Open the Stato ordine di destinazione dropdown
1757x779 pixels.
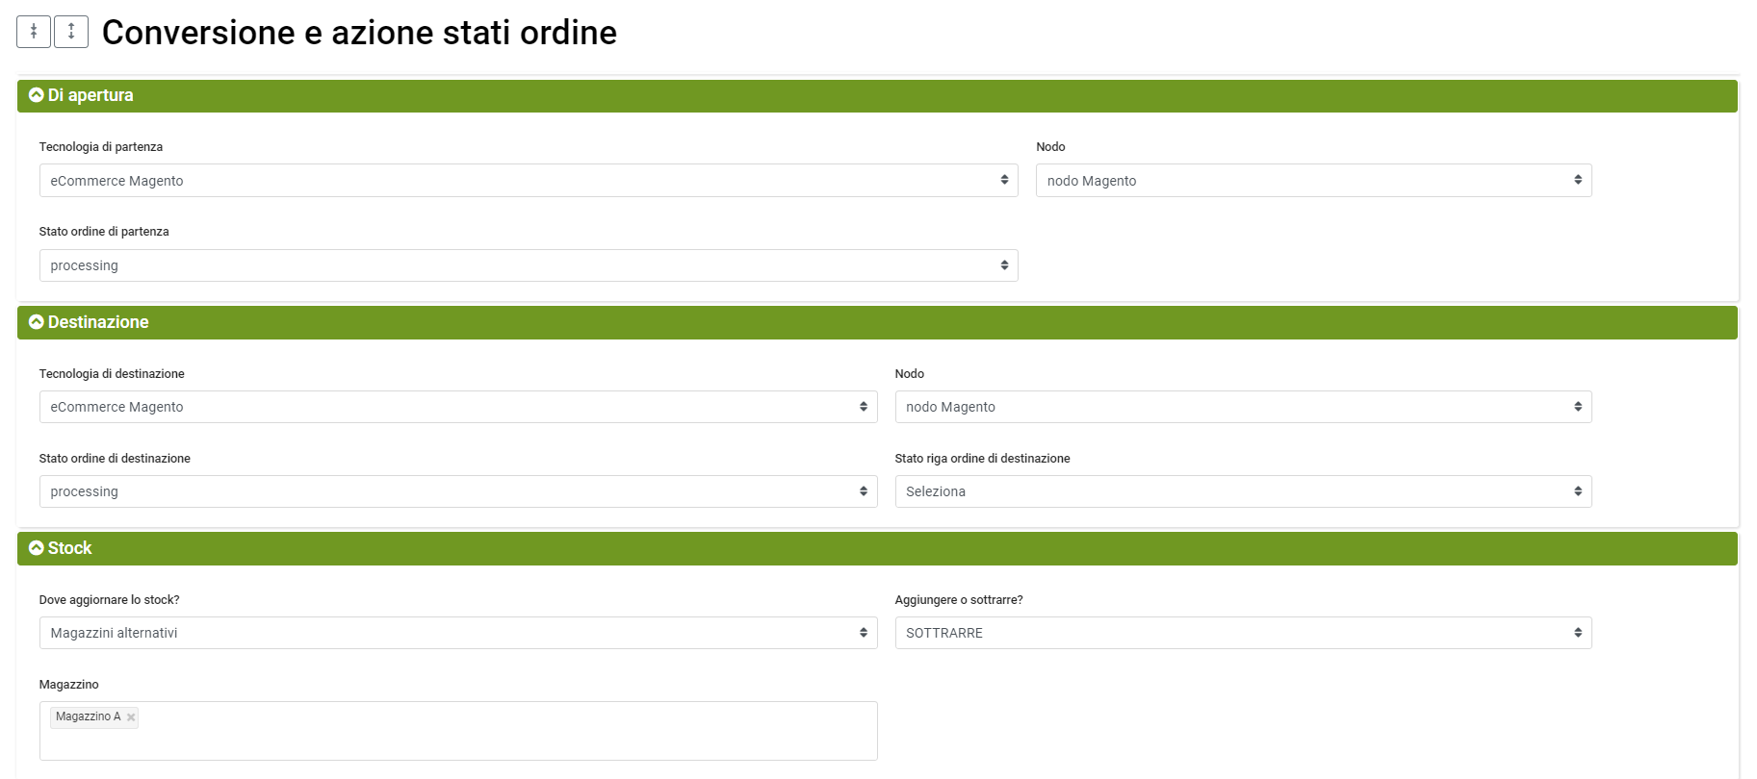click(457, 491)
